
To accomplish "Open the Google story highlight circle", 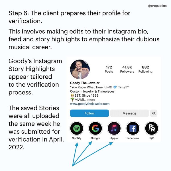I will 95,129.
